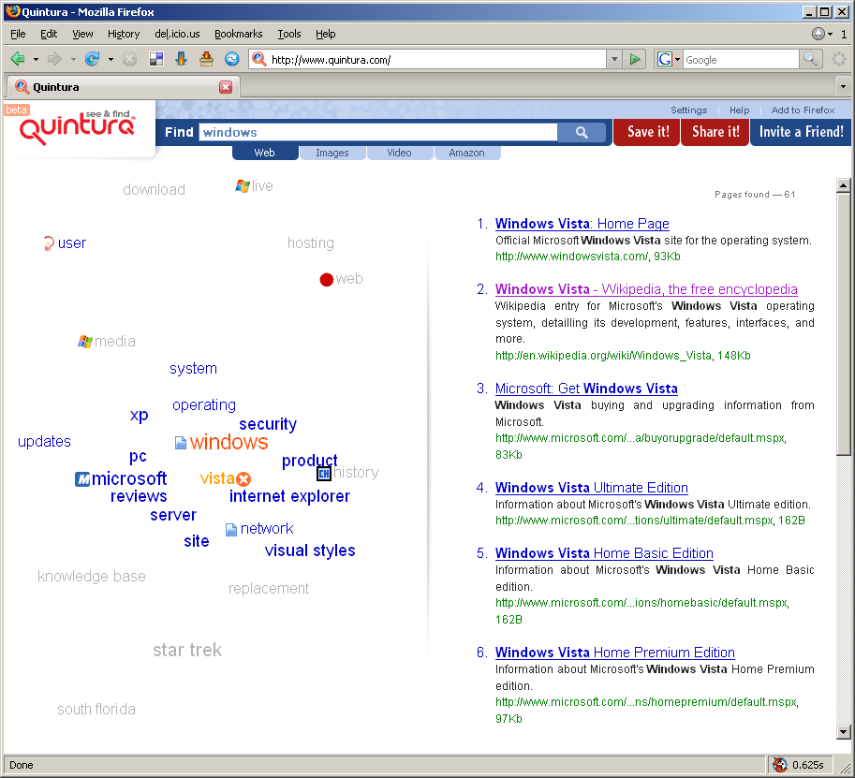This screenshot has width=855, height=778.
Task: Click the internet explorer cloud tag
Action: pos(289,496)
